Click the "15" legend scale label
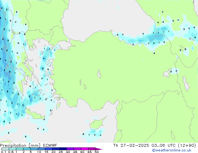Screen dimensions: 198x153 [46, 152]
